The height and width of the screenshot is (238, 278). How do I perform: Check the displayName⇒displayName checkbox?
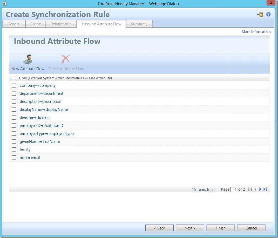pos(14,109)
